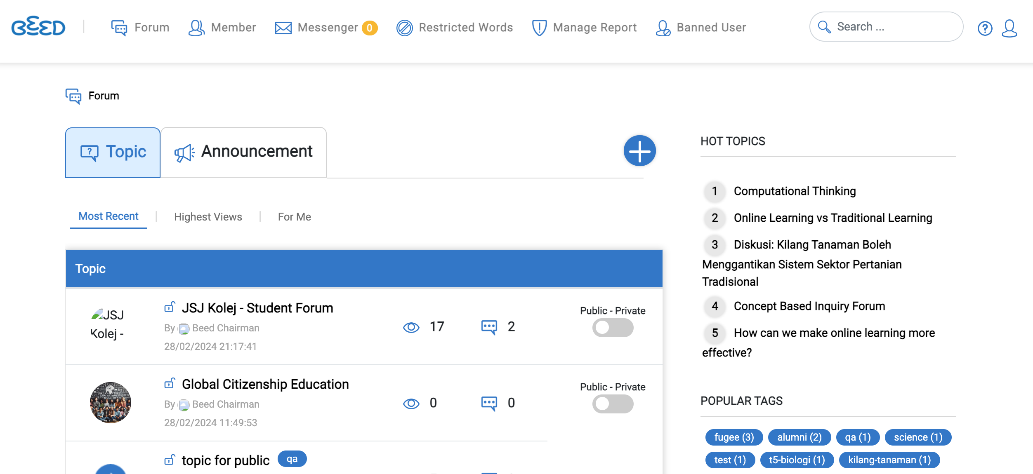1033x474 pixels.
Task: Select the For Me filter
Action: pyautogui.click(x=294, y=217)
